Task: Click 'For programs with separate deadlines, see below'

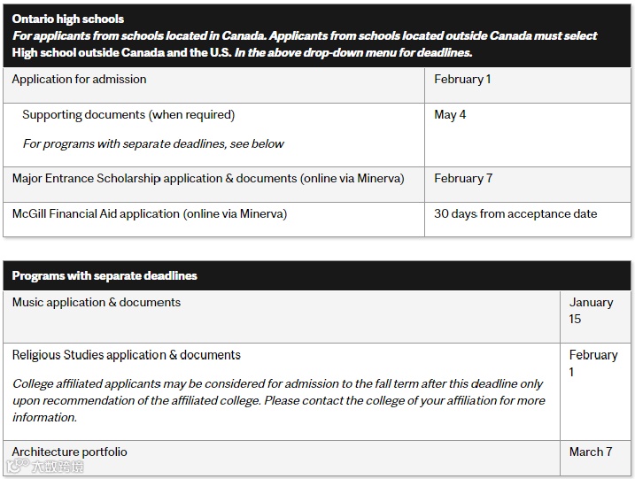Action: click(153, 143)
